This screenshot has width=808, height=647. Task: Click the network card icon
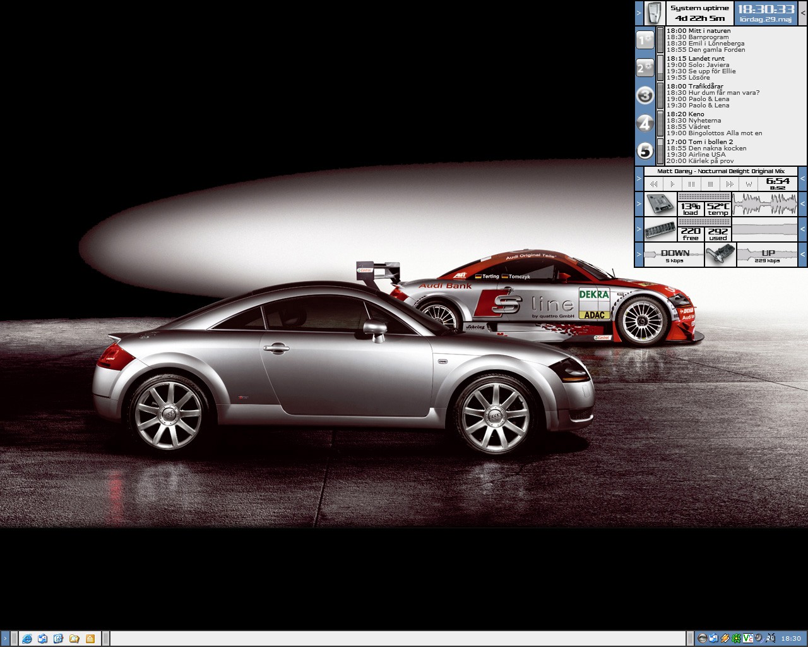pos(720,254)
